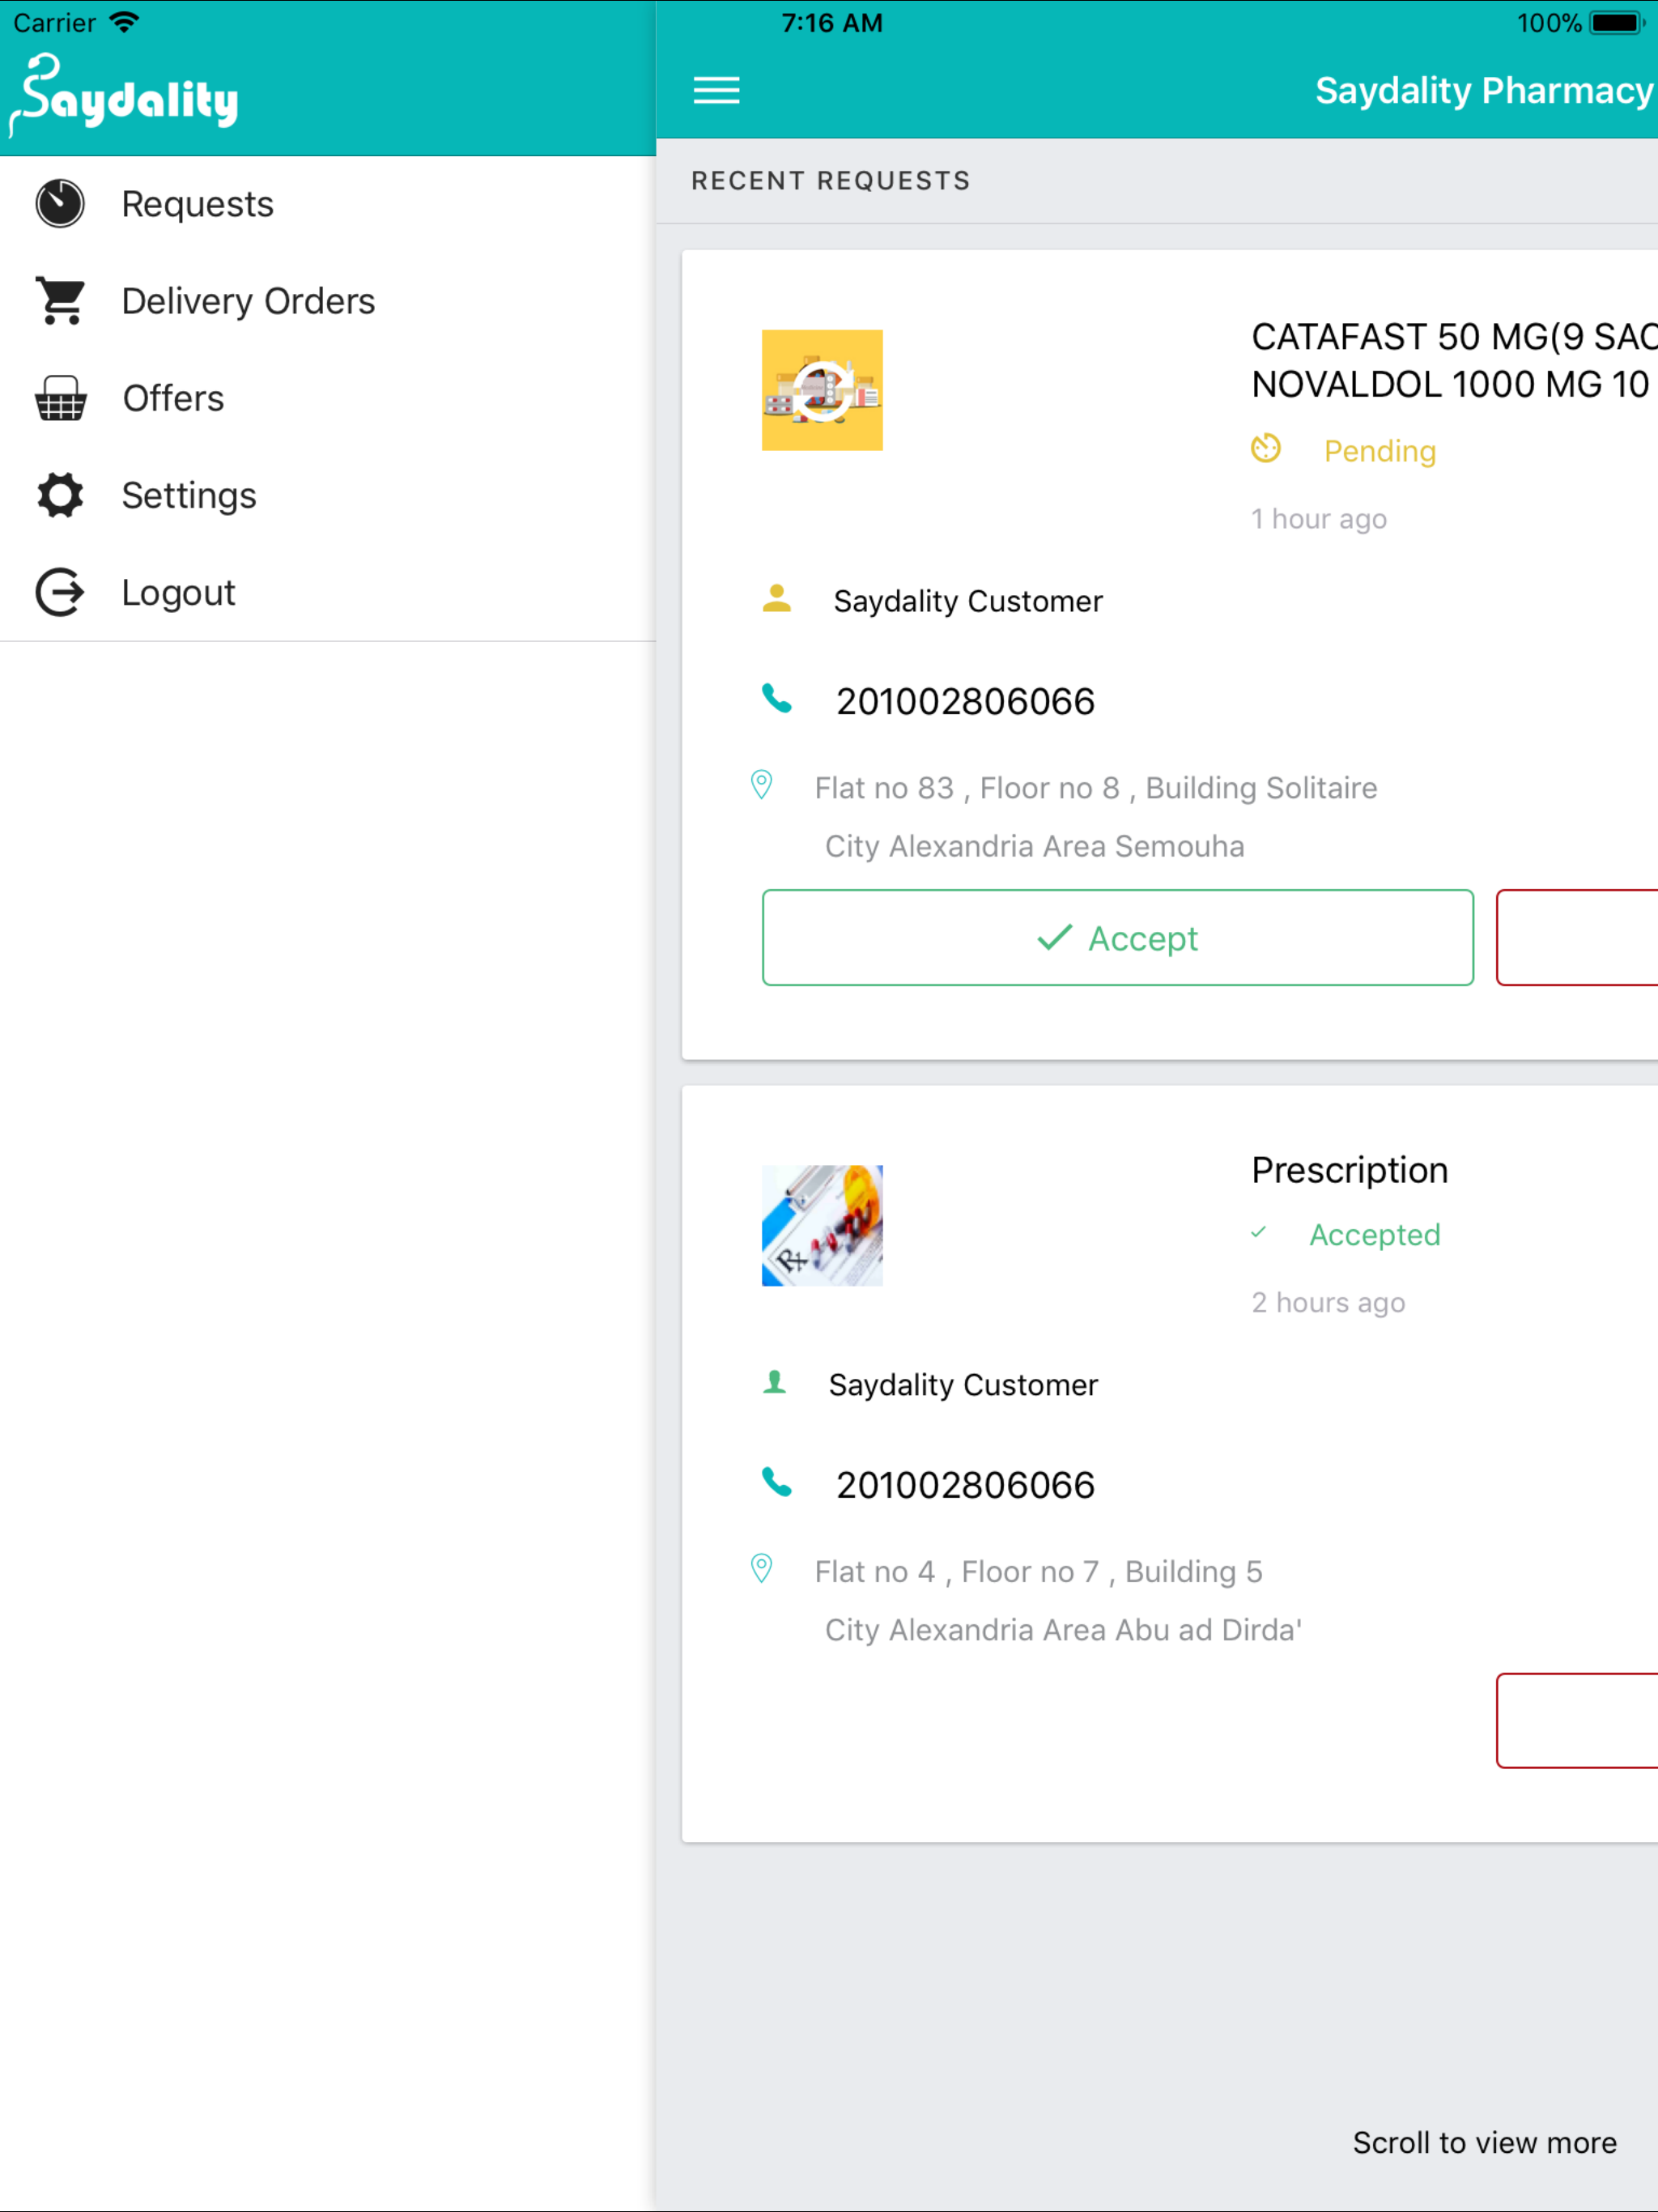This screenshot has width=1658, height=2212.
Task: Tap the 2 hours ago timestamp
Action: click(x=1328, y=1302)
